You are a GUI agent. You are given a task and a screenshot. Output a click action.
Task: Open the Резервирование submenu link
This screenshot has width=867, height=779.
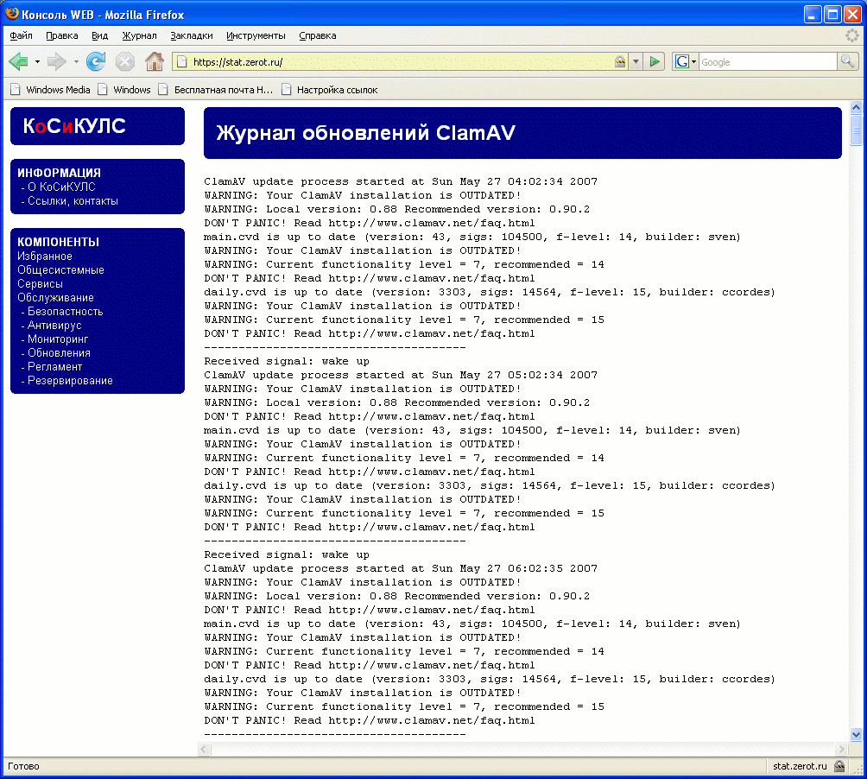(x=70, y=380)
